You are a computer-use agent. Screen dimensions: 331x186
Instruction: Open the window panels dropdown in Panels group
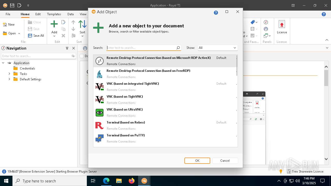point(270,36)
